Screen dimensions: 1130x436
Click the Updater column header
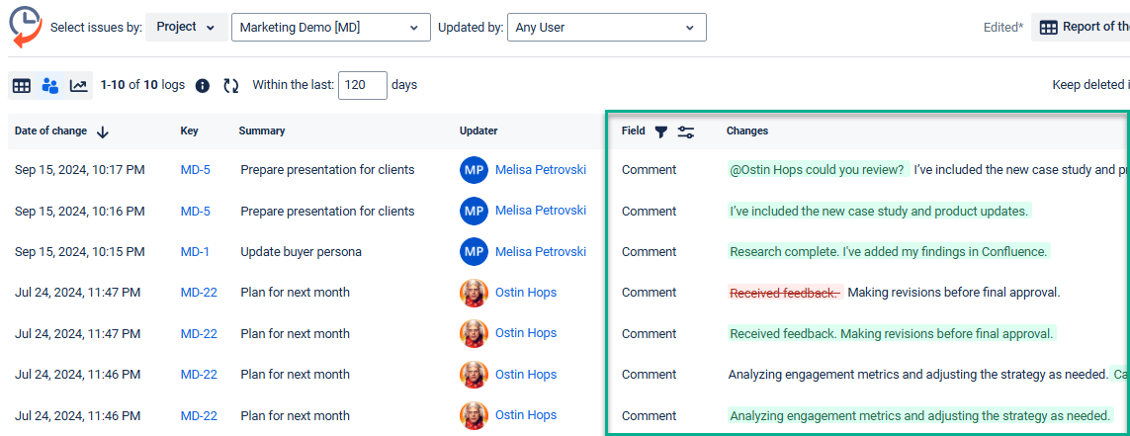pos(478,131)
